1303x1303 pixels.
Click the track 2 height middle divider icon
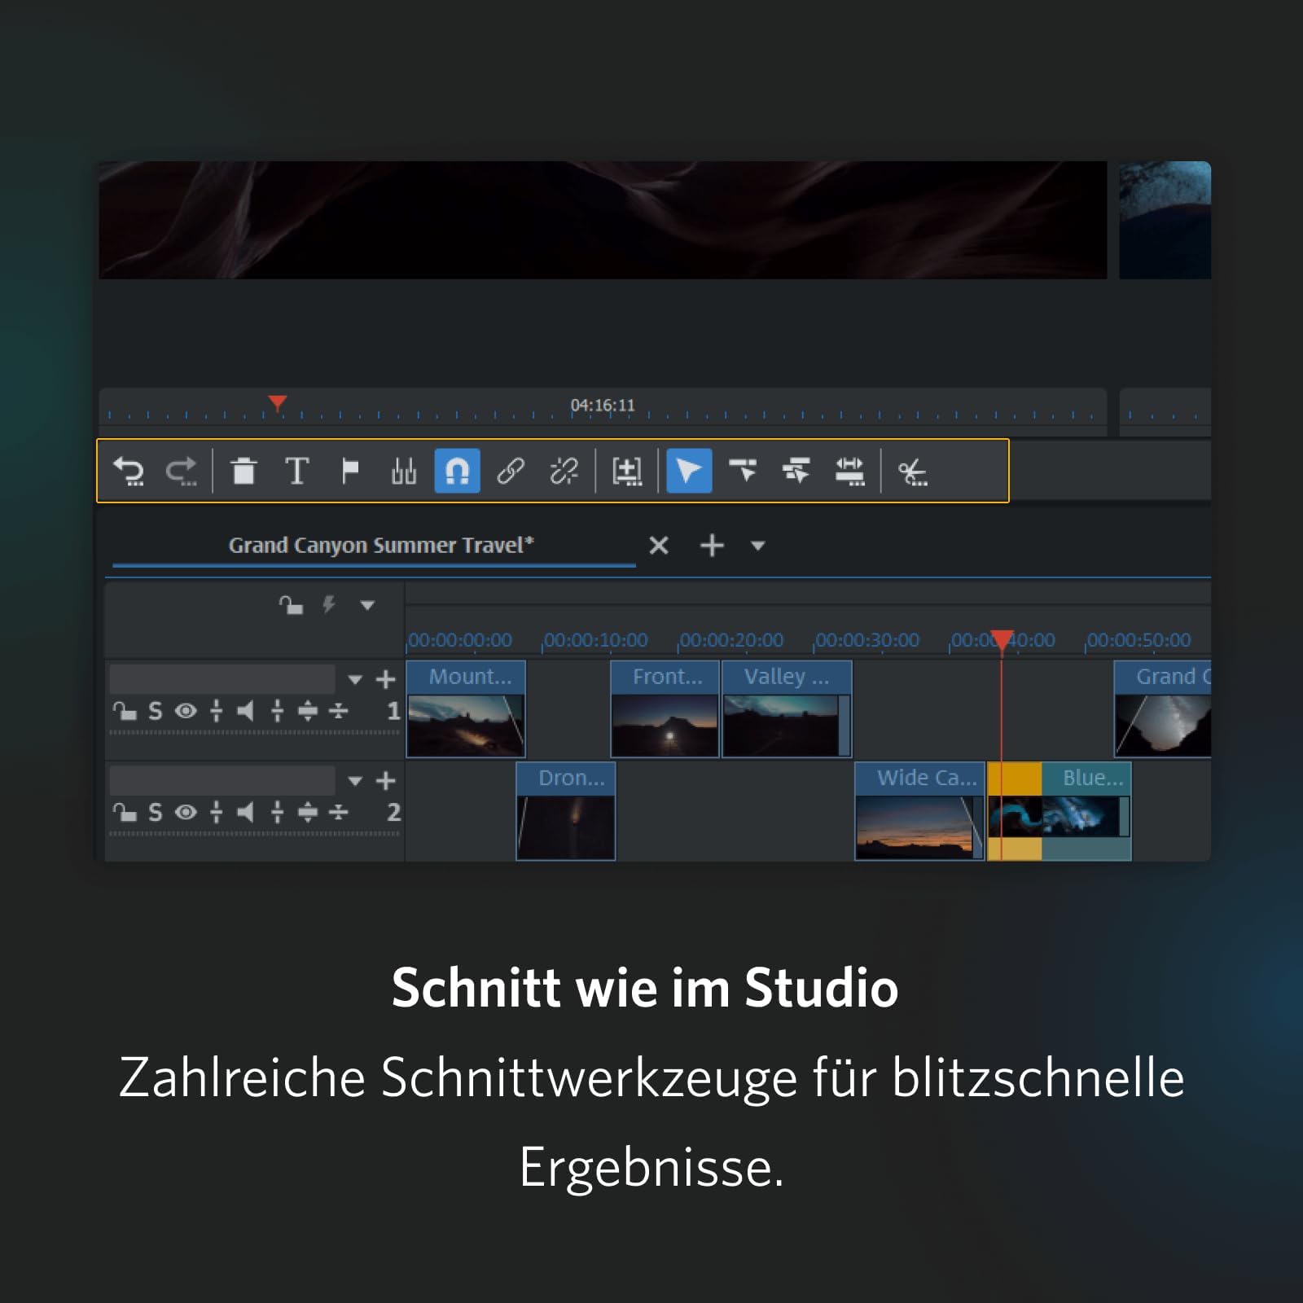[308, 812]
